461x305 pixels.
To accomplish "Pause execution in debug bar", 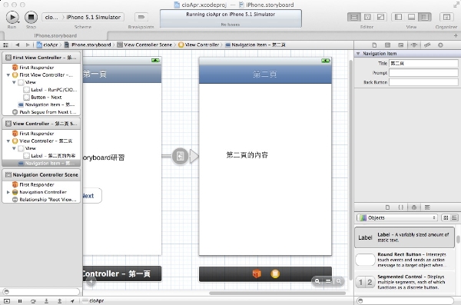I will [x=20, y=301].
